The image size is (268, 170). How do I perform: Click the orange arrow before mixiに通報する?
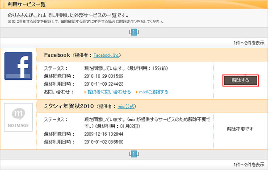coord(137,92)
